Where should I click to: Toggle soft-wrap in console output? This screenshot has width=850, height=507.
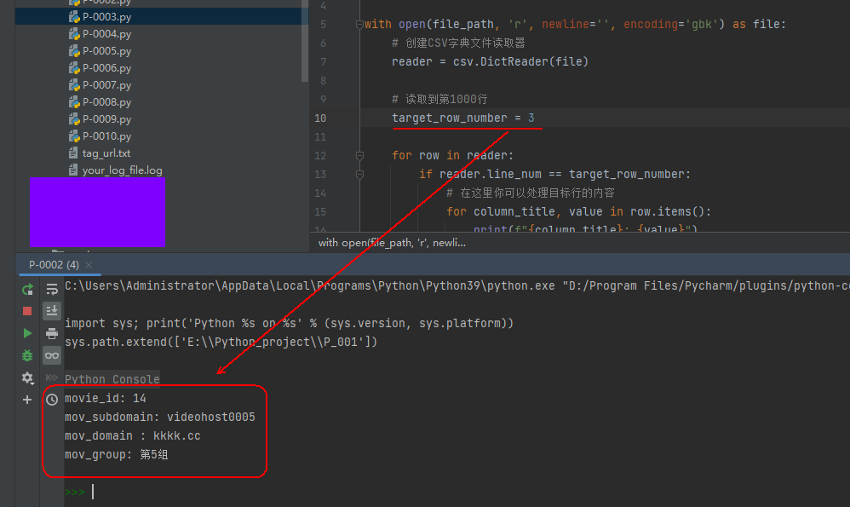[x=52, y=289]
